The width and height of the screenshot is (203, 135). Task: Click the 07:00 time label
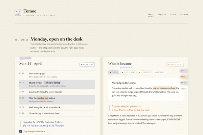[22, 73]
